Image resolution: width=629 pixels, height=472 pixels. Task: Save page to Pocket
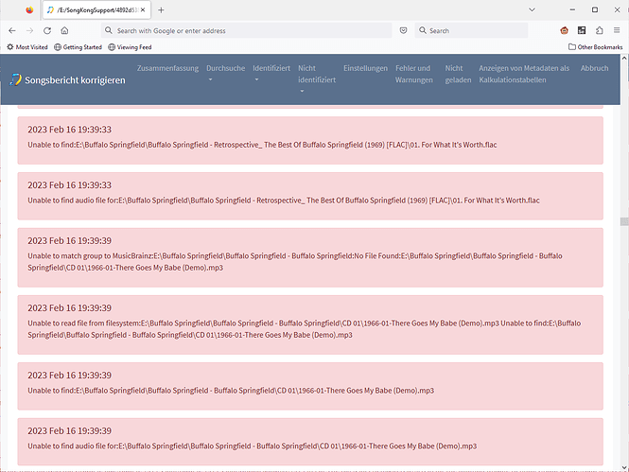404,30
